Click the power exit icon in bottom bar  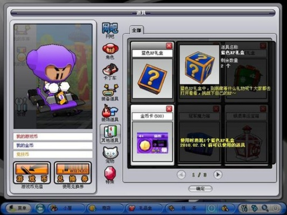click(x=276, y=208)
